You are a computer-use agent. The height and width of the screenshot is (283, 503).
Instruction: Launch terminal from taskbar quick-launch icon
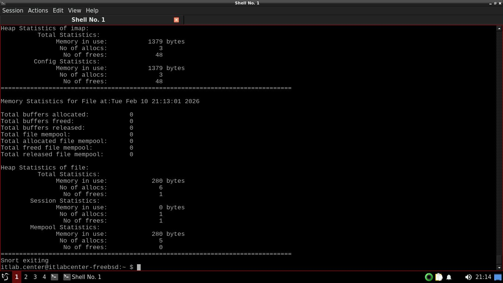tap(54, 277)
